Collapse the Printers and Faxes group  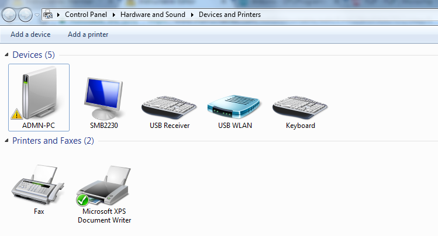point(6,141)
